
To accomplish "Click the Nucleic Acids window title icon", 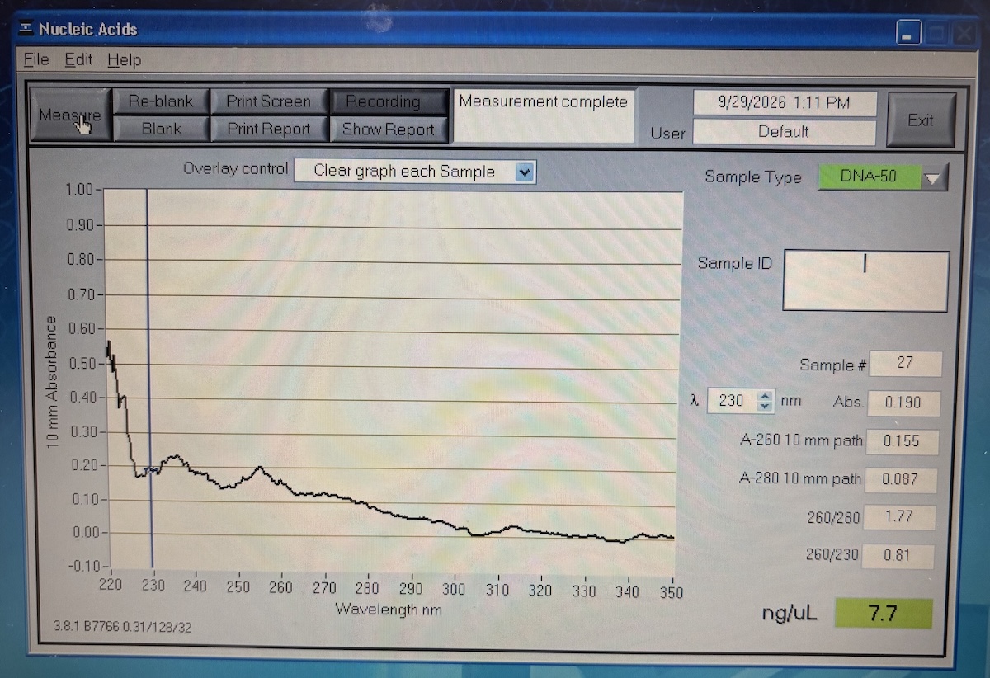I will coord(25,29).
